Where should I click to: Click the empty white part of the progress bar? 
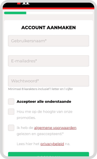(60, 13)
